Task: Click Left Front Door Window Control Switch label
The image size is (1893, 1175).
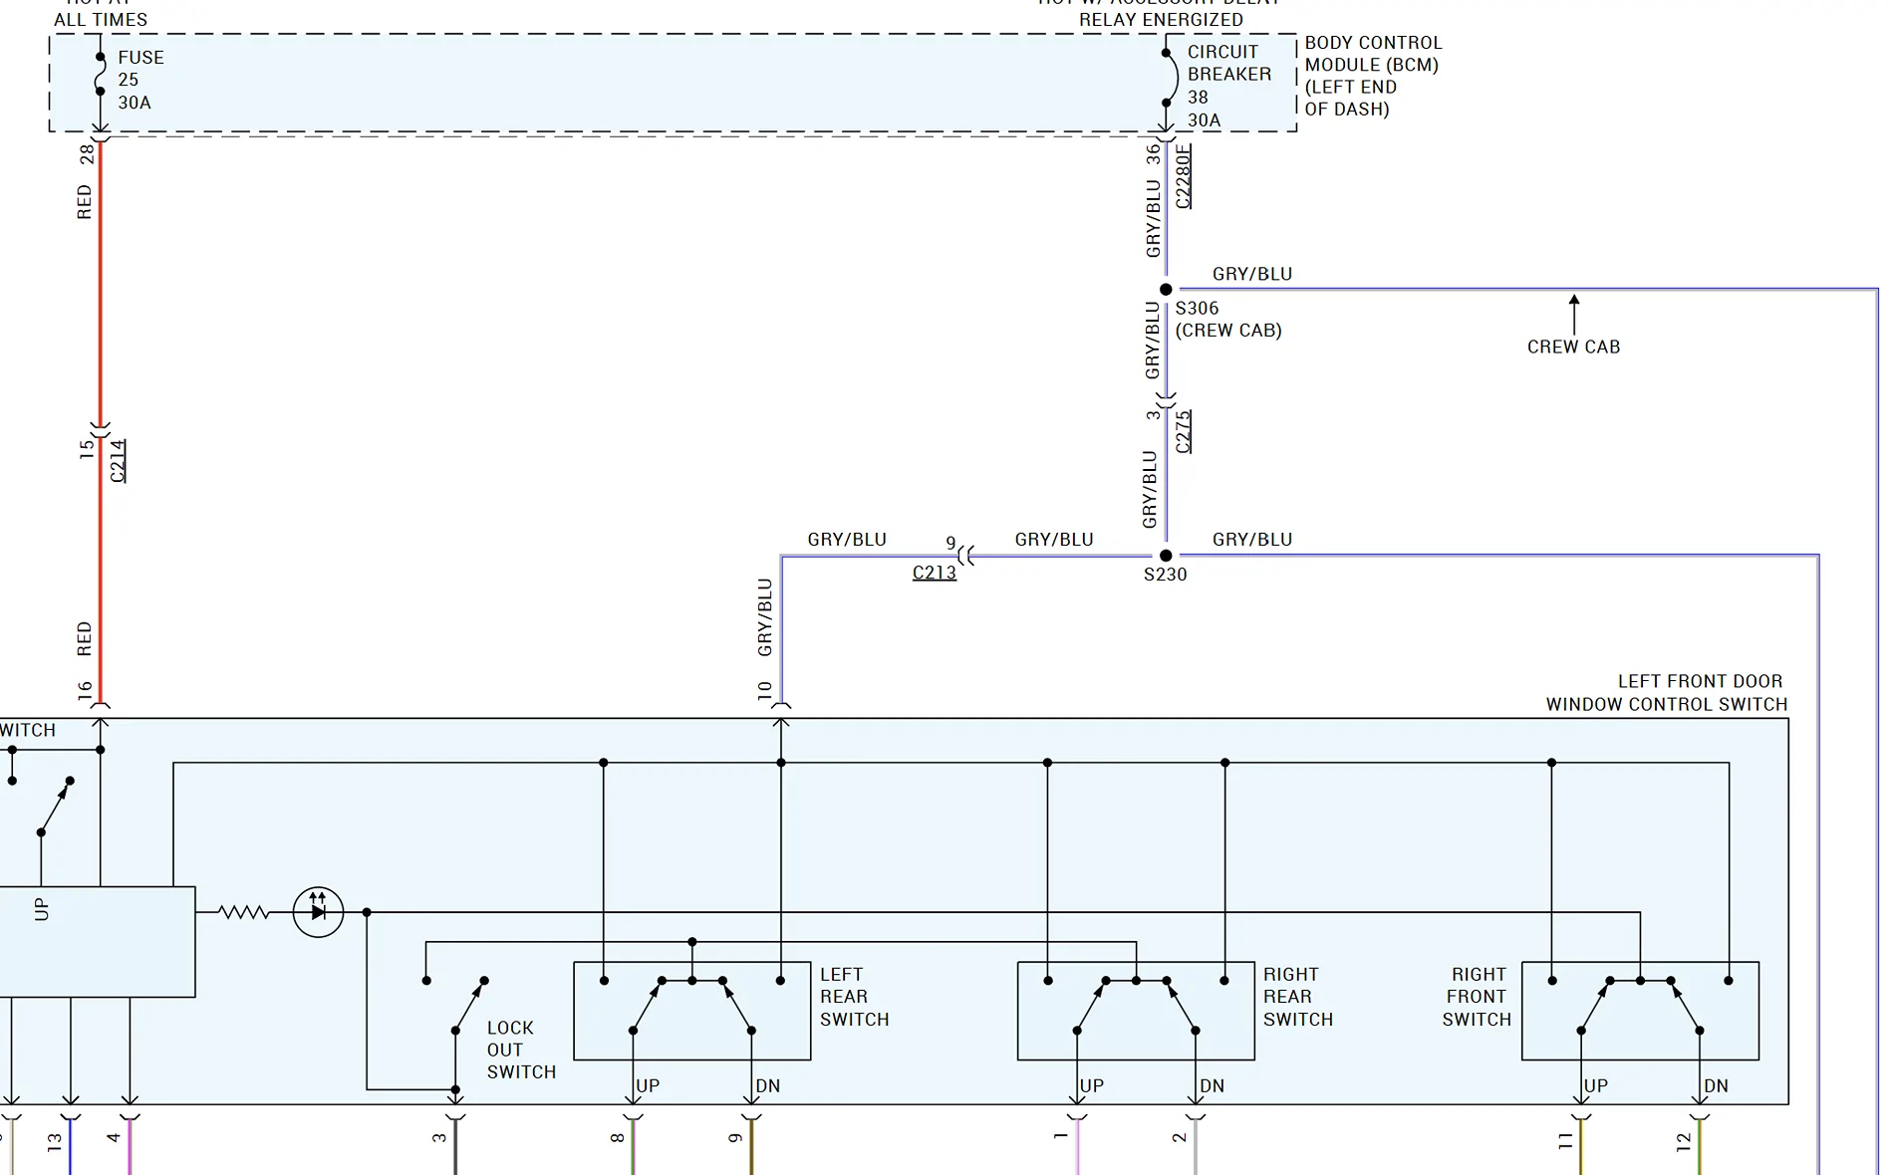Action: point(1667,693)
